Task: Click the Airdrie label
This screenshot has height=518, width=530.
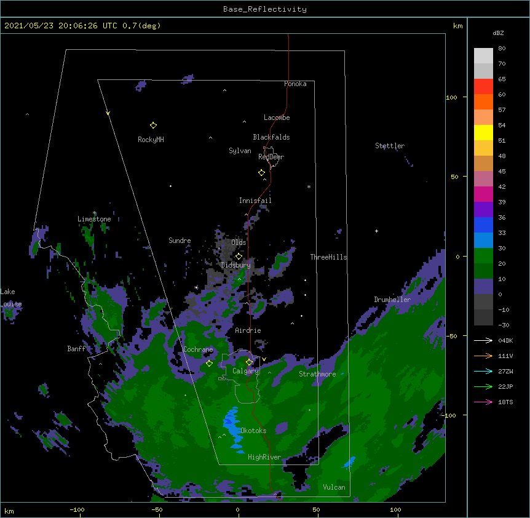Action: coord(248,330)
